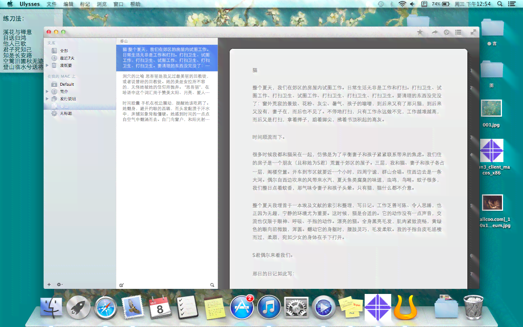This screenshot has width=523, height=327.
Task: Open the sheet 时间胶囊
Action: (x=167, y=111)
